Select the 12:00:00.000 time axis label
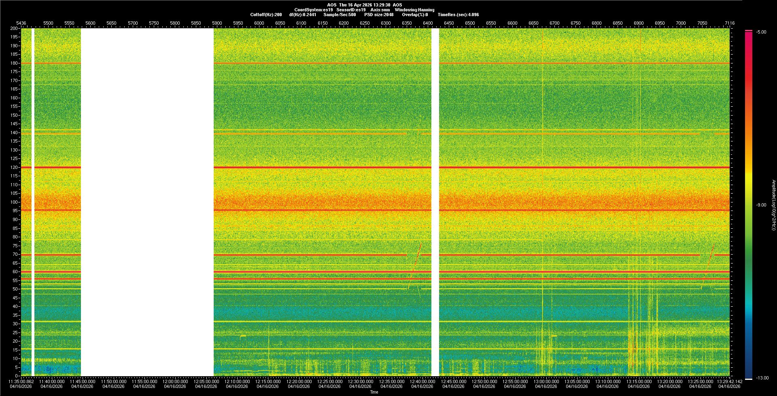Screen dimensions: 777x396 tap(175, 381)
